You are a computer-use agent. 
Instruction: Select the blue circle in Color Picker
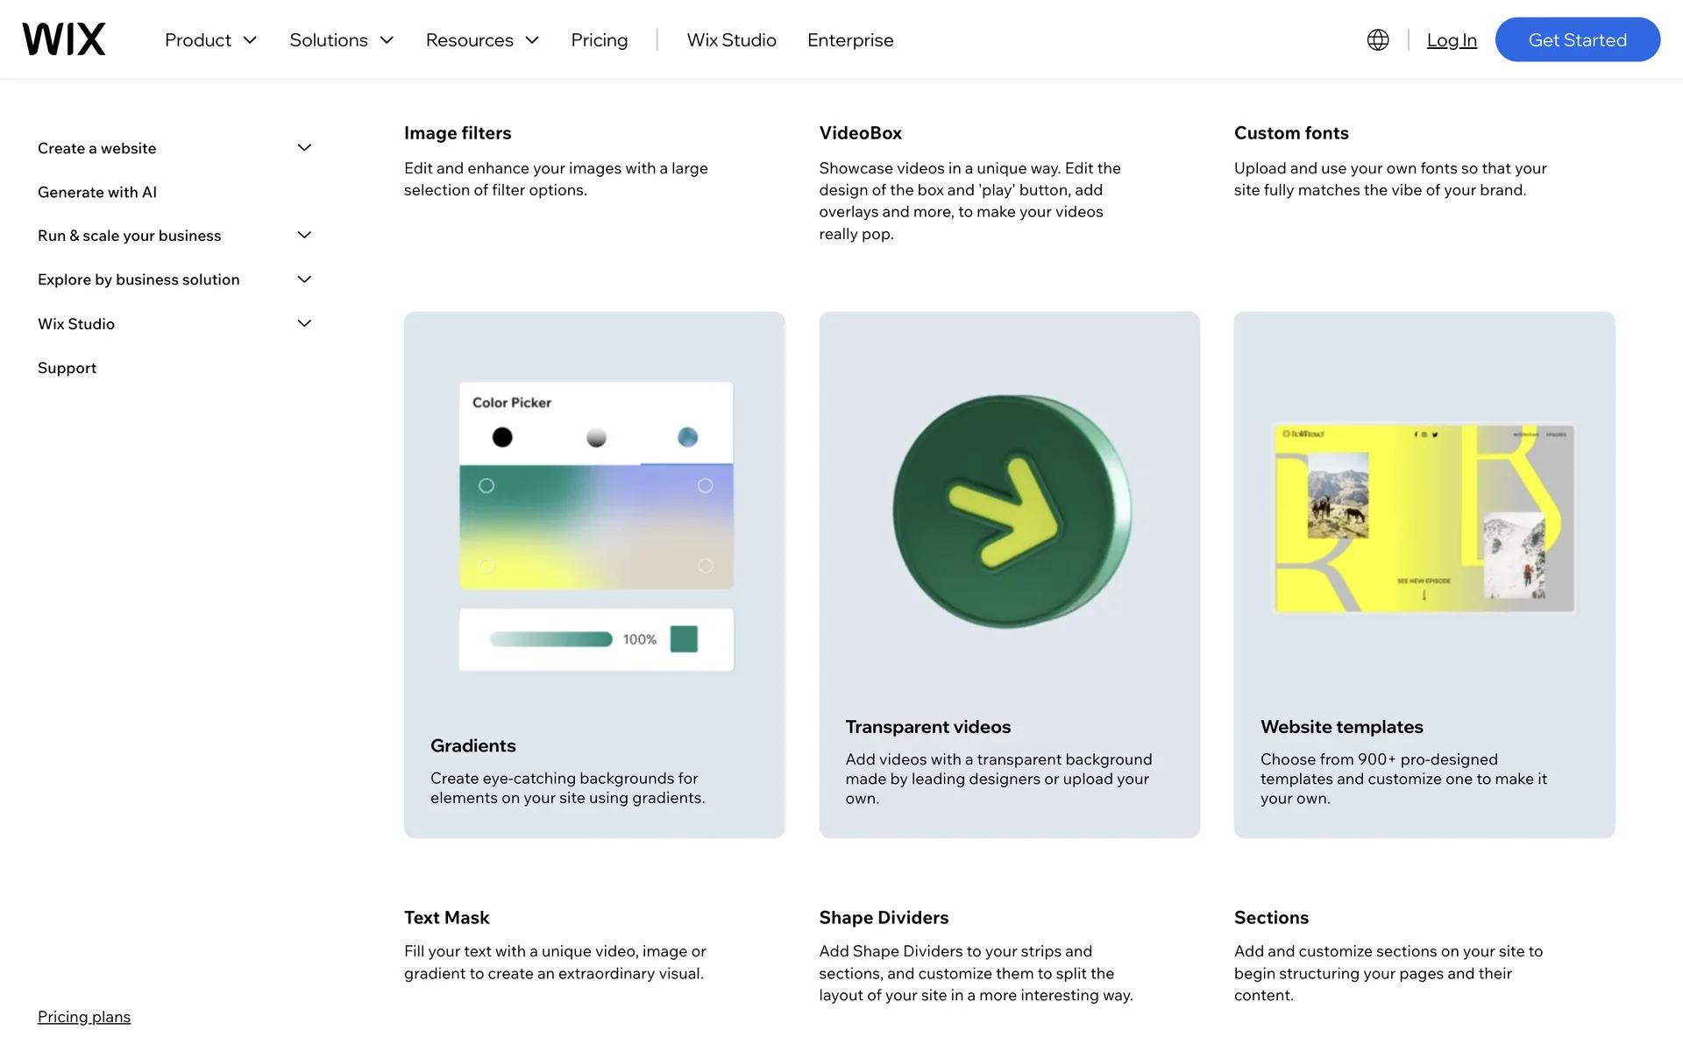tap(688, 437)
